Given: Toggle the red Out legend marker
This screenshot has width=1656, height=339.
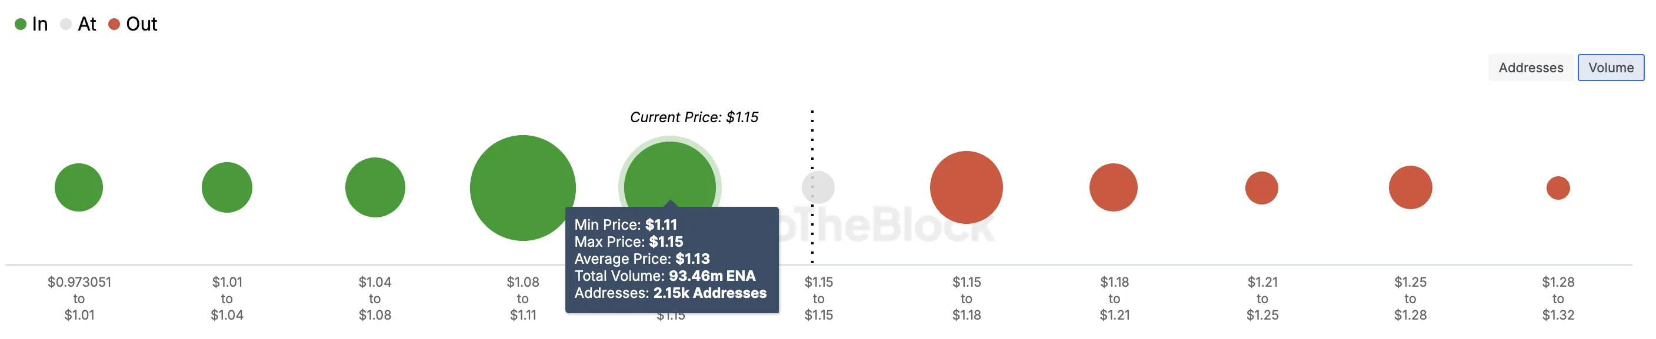Looking at the screenshot, I should [x=115, y=25].
